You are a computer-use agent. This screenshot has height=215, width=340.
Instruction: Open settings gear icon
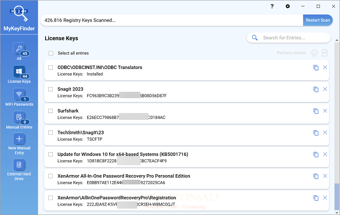coord(288,6)
